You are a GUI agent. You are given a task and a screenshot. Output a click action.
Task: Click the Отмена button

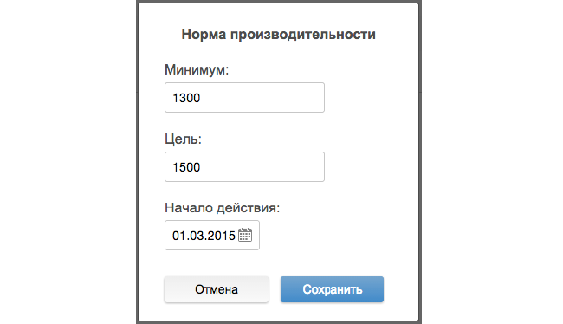pyautogui.click(x=217, y=289)
